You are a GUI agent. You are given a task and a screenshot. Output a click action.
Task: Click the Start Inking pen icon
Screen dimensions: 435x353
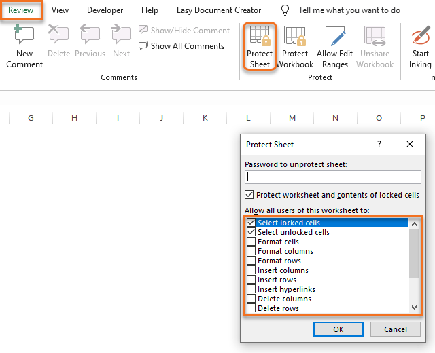click(420, 35)
